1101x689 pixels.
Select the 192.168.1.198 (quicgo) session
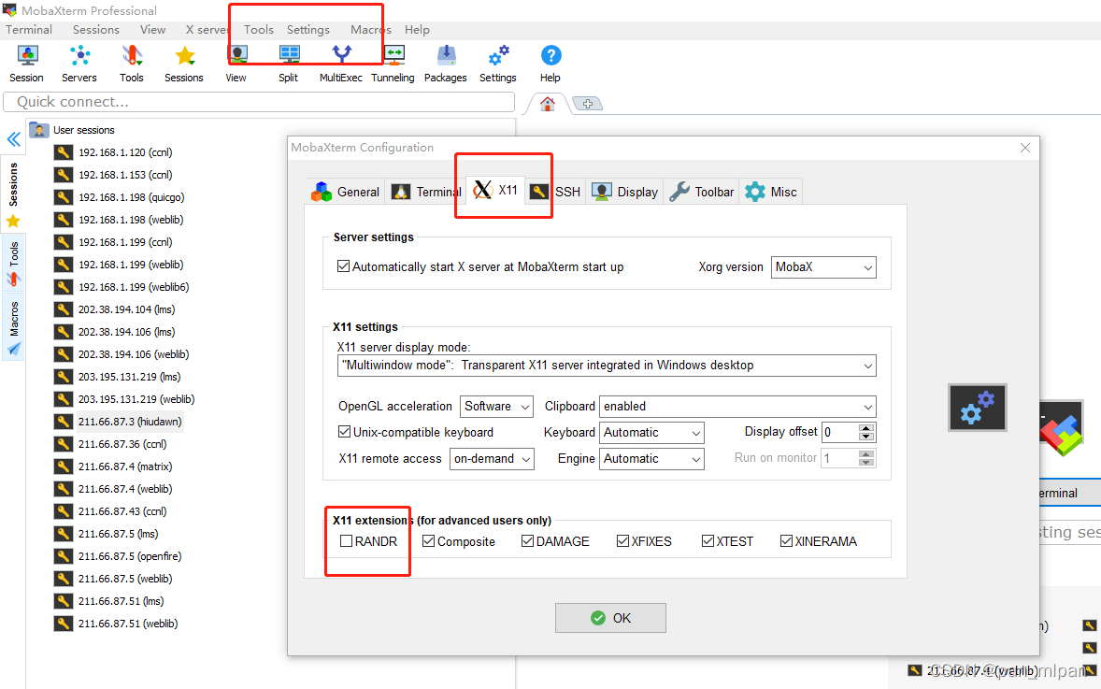[x=131, y=197]
